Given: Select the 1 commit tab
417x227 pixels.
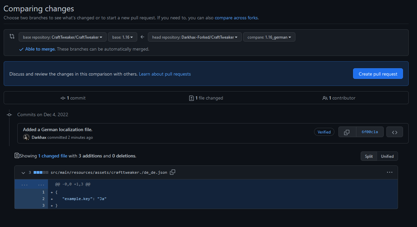Looking at the screenshot, I should [x=73, y=98].
